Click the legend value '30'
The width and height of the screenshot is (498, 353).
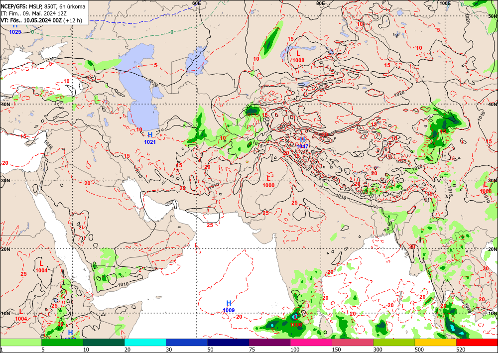click(169, 350)
